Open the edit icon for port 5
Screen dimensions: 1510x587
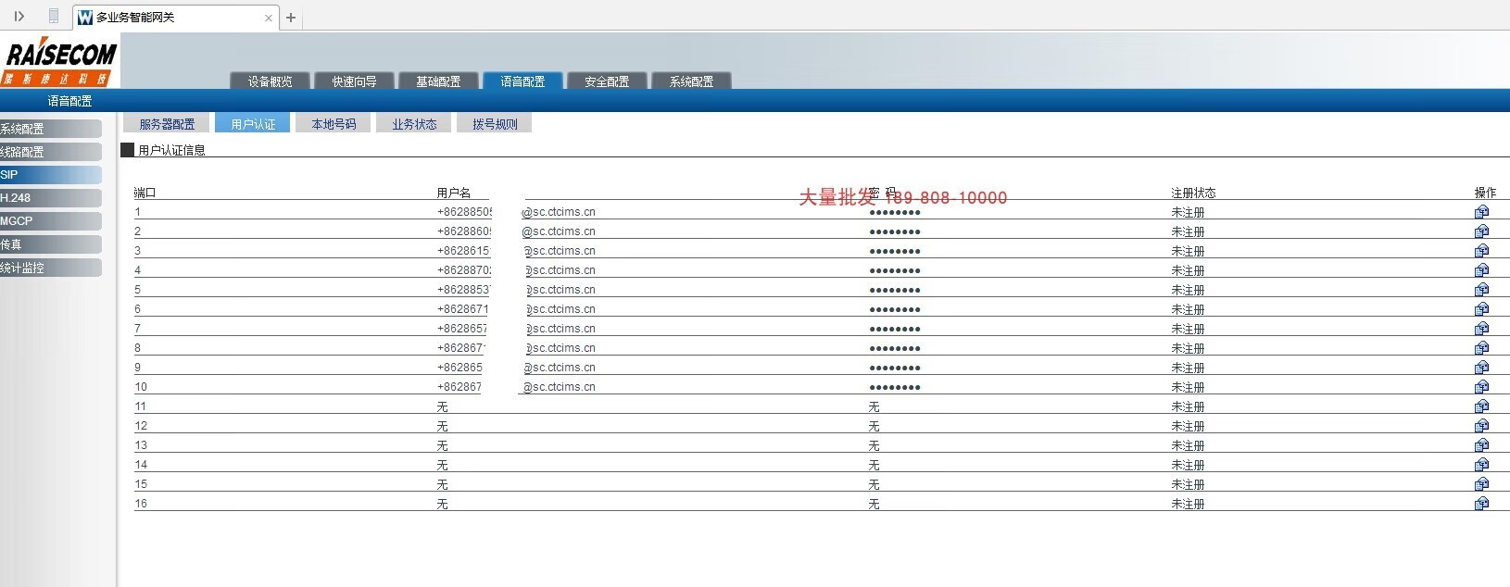pyautogui.click(x=1481, y=290)
